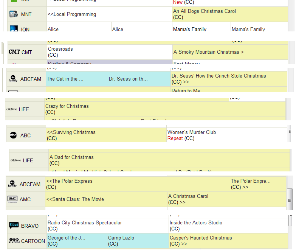Viewport: 296px width, 252px height.
Task: Click the AMC channel logo
Action: pos(12,199)
